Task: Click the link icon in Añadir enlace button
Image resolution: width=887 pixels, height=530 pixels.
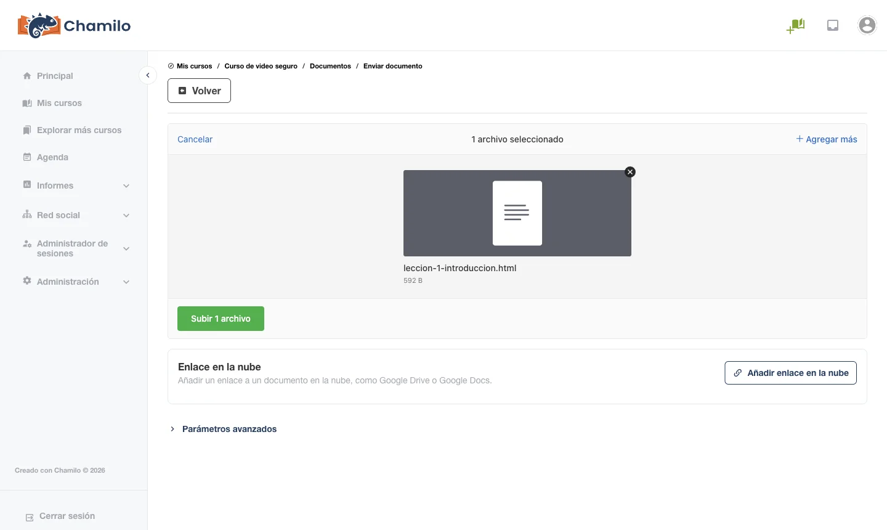Action: click(x=737, y=373)
